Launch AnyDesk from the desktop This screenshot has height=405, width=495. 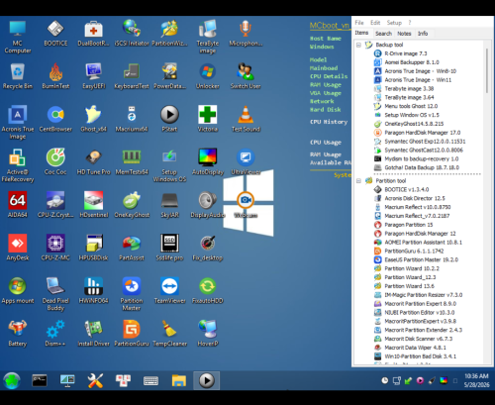[x=18, y=248]
